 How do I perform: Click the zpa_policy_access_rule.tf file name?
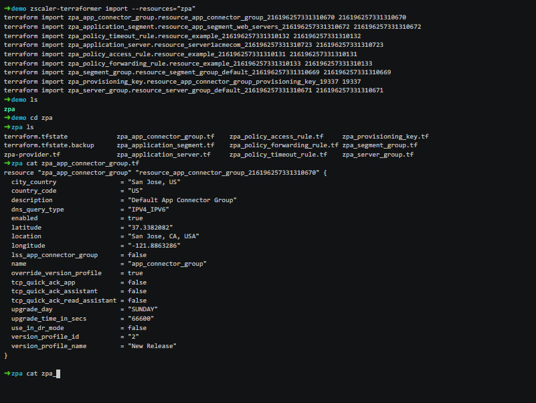click(x=276, y=136)
